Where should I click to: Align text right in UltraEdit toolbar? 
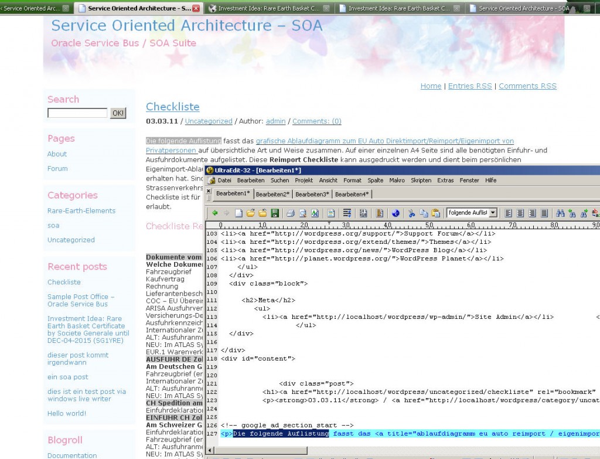(532, 213)
